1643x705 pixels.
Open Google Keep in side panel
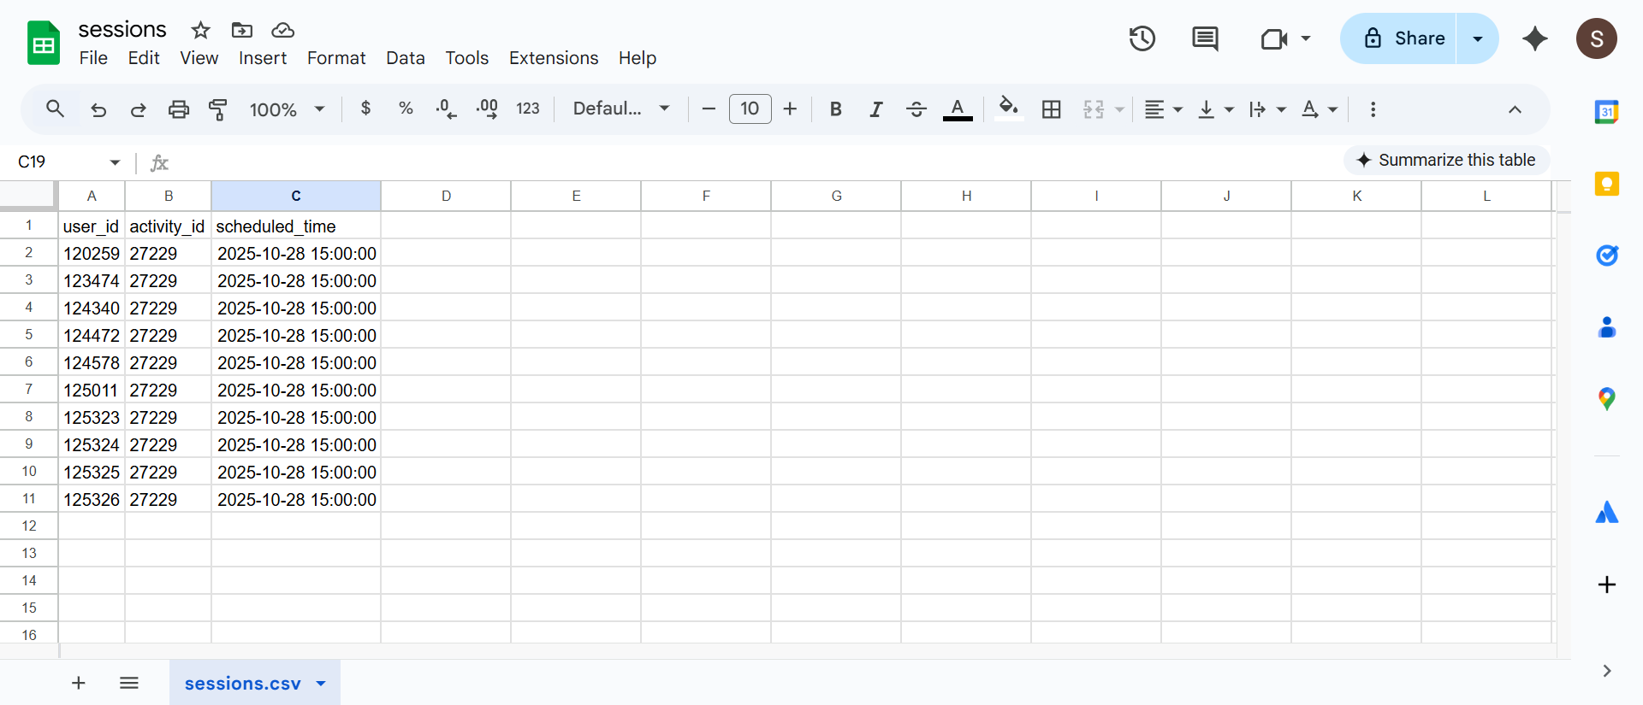pos(1606,184)
